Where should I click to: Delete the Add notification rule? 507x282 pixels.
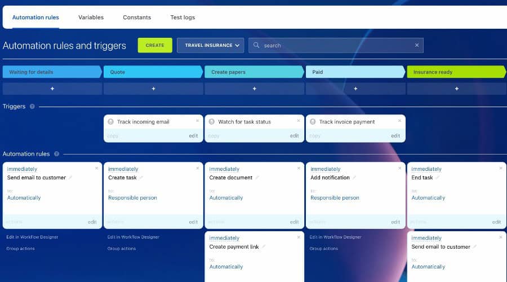pos(399,168)
